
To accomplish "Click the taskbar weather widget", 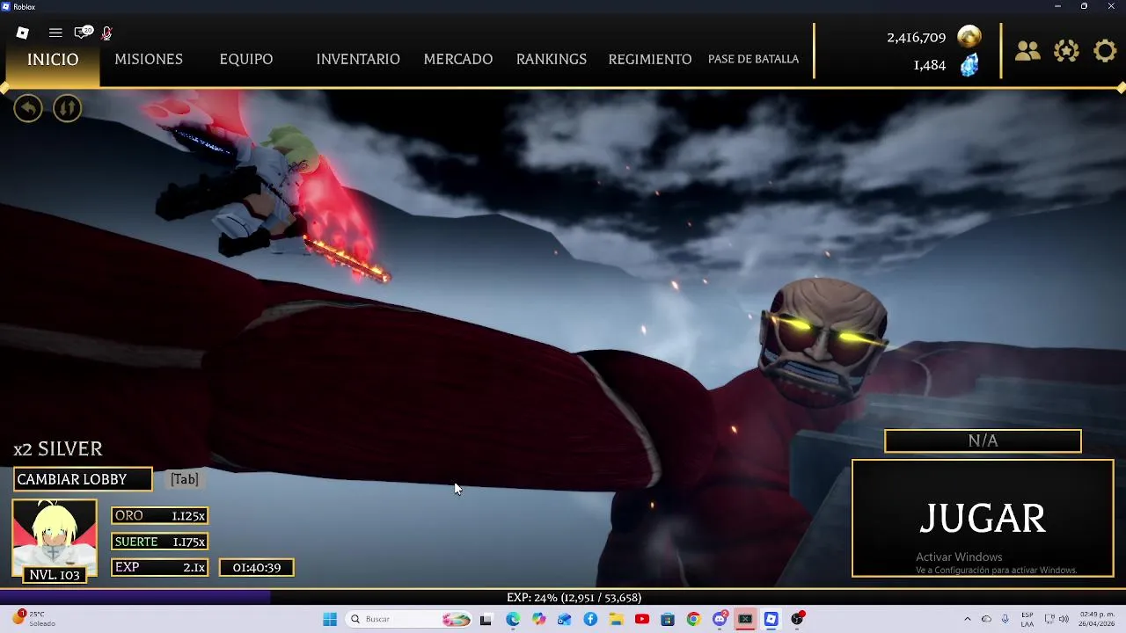I will point(35,619).
